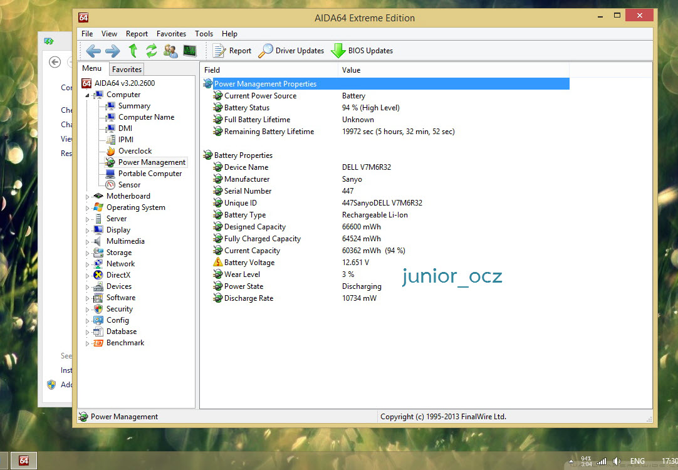Select the Remaining Battery Lifetime row
The width and height of the screenshot is (678, 470).
(386, 132)
